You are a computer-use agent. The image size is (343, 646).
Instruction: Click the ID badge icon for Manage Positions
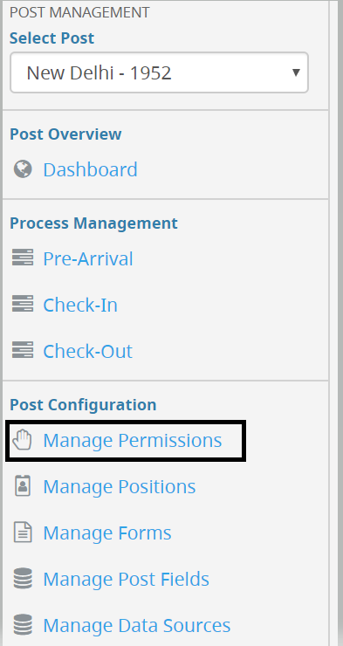tap(23, 485)
